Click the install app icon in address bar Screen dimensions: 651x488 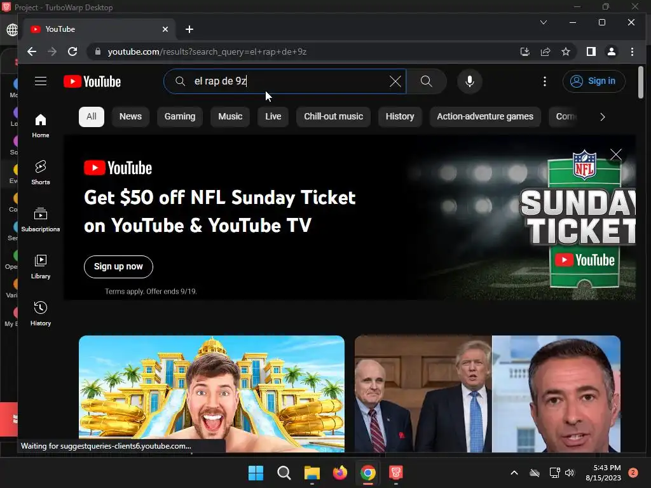pyautogui.click(x=524, y=51)
